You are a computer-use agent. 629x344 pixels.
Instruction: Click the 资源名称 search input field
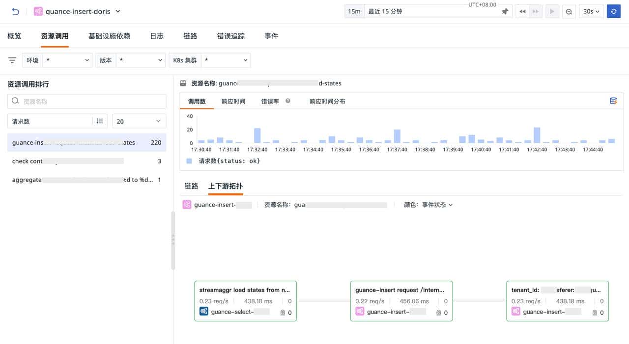click(x=86, y=101)
